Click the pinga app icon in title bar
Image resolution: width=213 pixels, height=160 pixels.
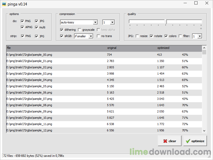[x=4, y=4]
